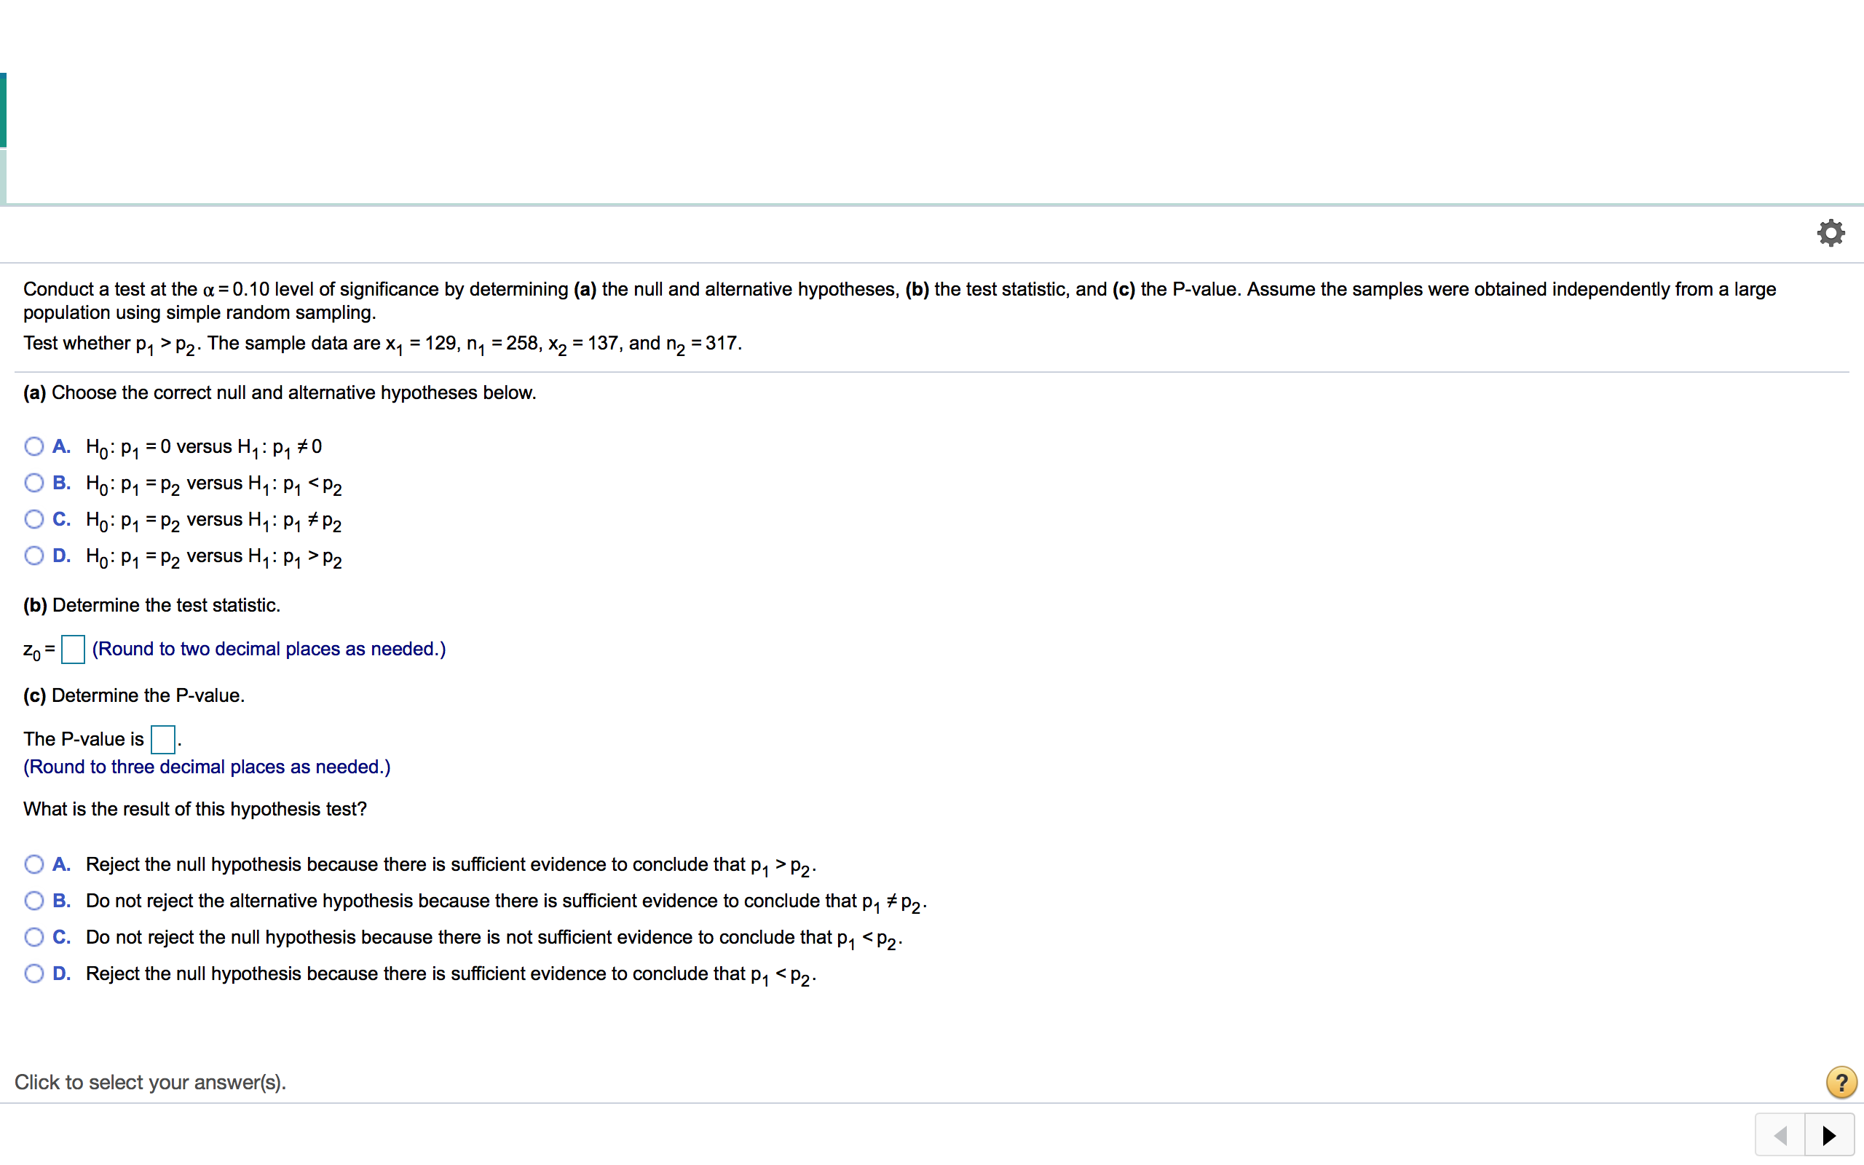Click the P-value answer input box
Image resolution: width=1864 pixels, height=1165 pixels.
[162, 739]
